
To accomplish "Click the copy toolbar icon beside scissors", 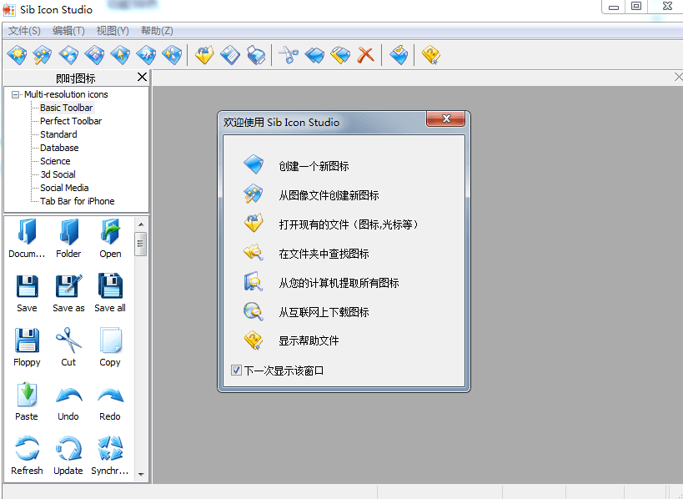I will pyautogui.click(x=314, y=55).
